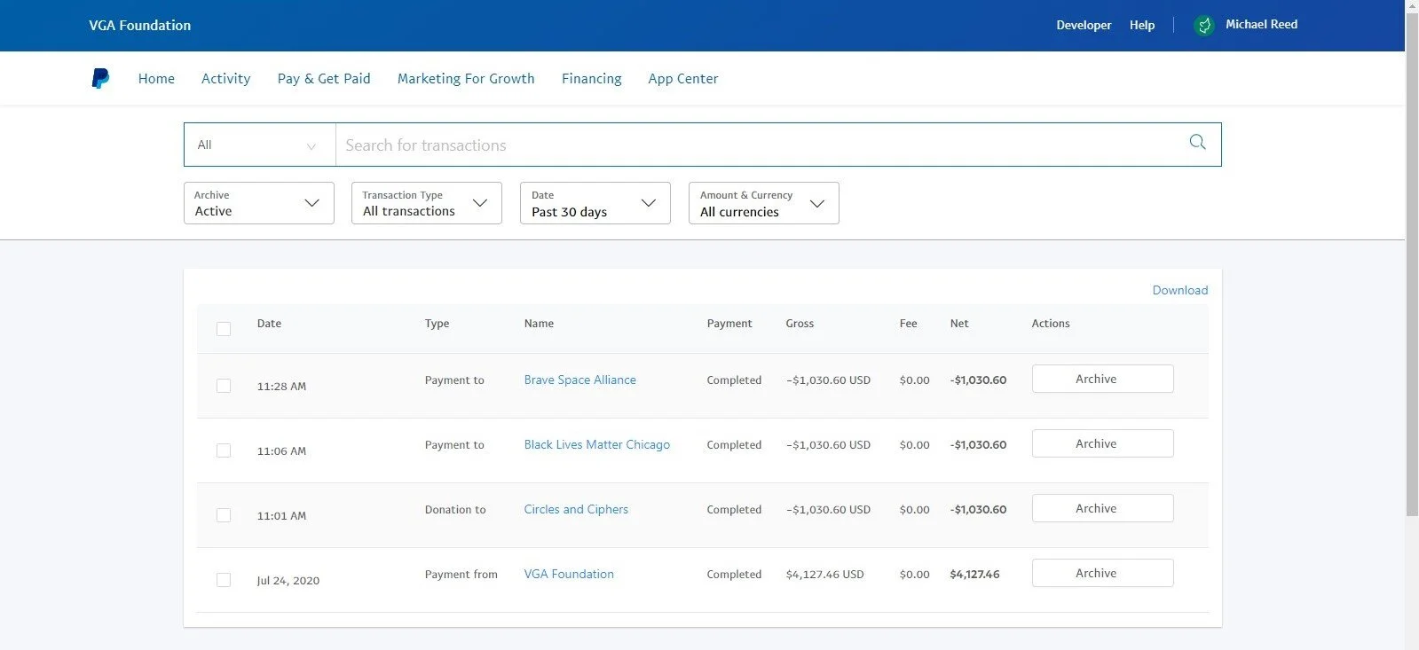Check the Brave Space Alliance row checkbox
1419x650 pixels.
click(x=224, y=386)
